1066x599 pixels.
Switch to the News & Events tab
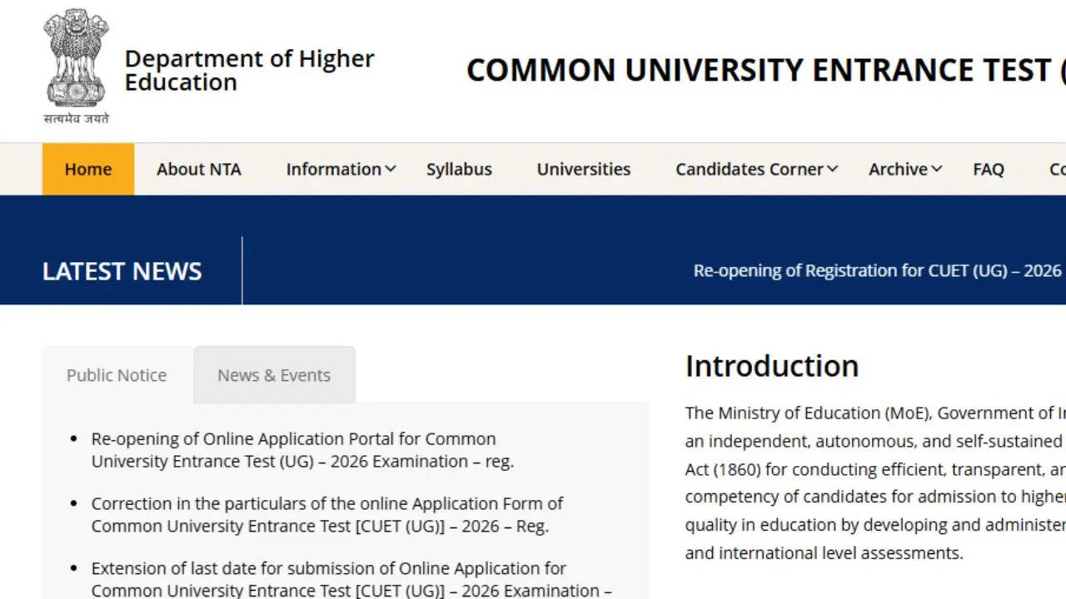274,375
